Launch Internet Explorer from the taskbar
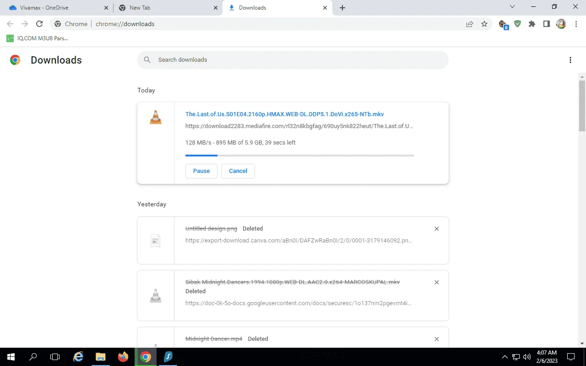This screenshot has width=586, height=366. tap(79, 357)
